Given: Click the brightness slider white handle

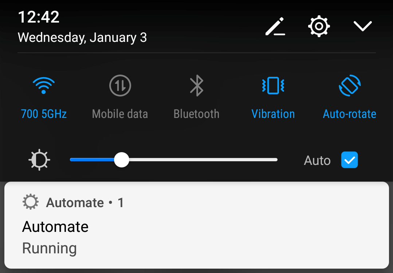Looking at the screenshot, I should click(x=122, y=160).
